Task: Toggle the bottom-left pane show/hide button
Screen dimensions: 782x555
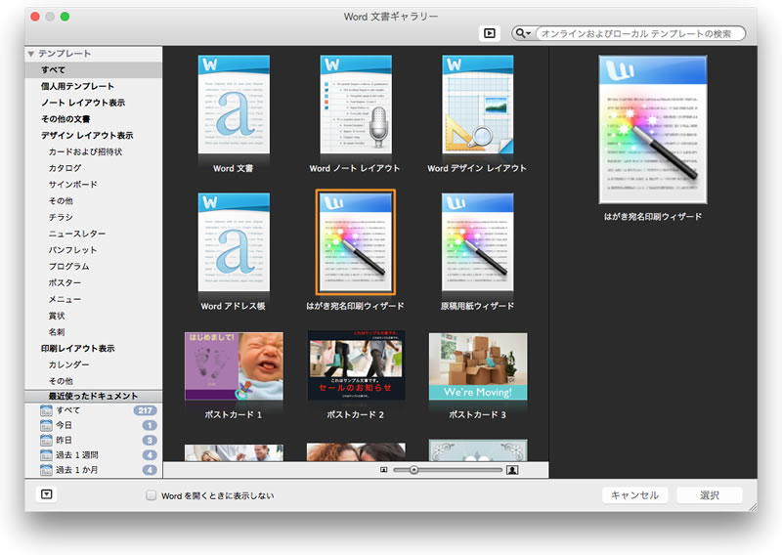Action: tap(46, 494)
